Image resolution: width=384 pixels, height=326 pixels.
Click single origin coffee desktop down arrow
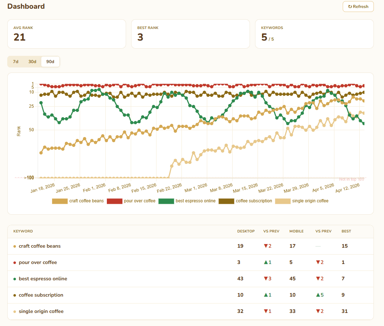pos(266,311)
